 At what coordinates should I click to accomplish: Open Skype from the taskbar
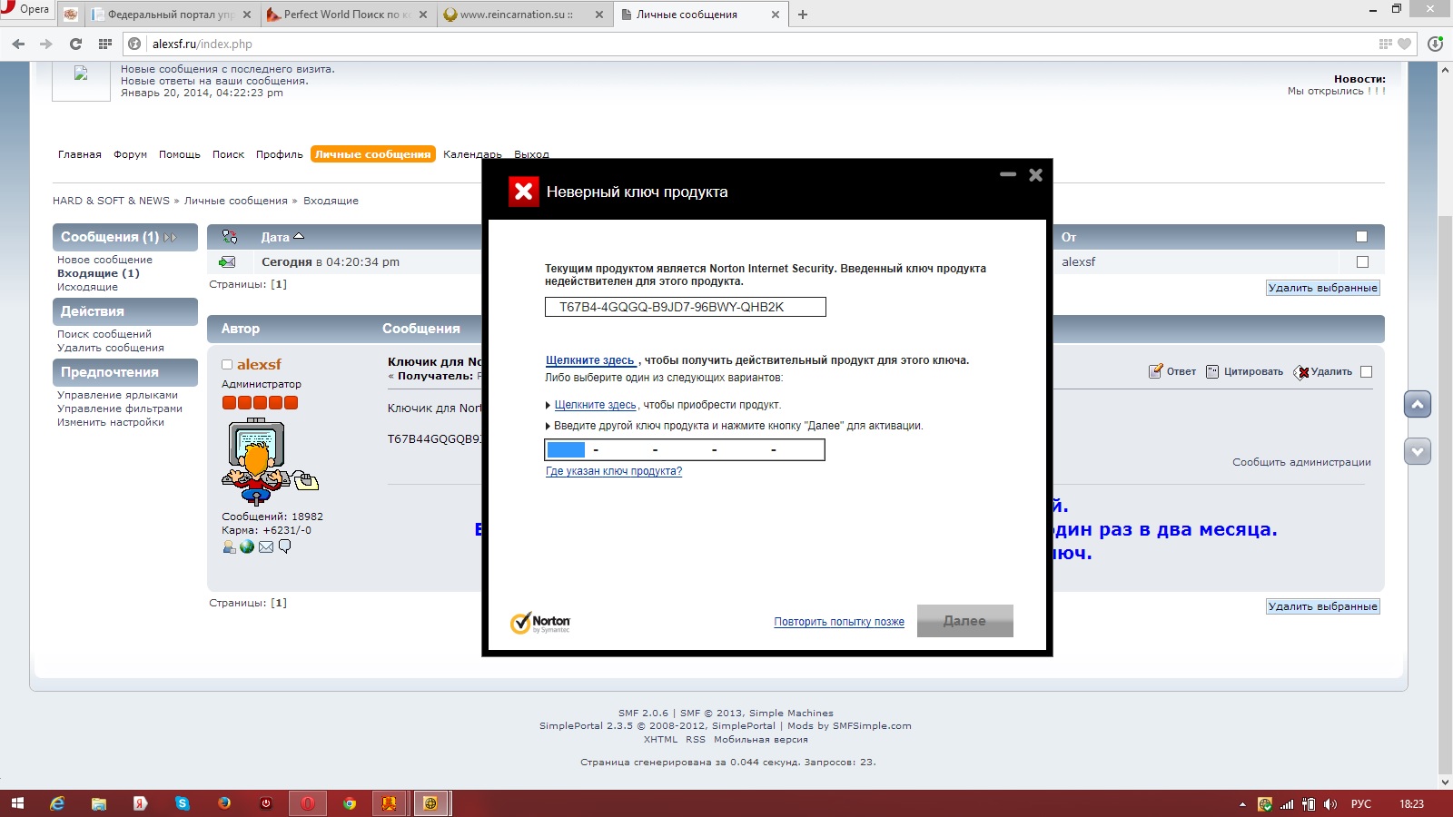(183, 803)
